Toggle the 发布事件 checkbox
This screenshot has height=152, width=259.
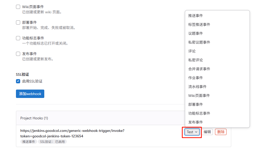18,54
